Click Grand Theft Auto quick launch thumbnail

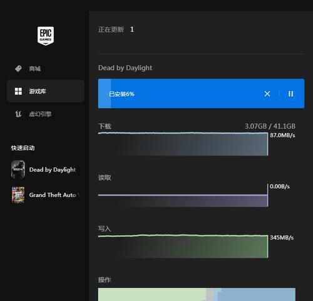click(x=18, y=195)
